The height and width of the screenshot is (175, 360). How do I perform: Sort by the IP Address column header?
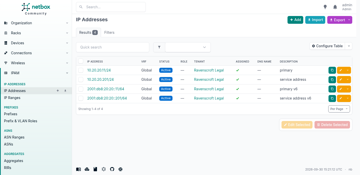pyautogui.click(x=95, y=61)
